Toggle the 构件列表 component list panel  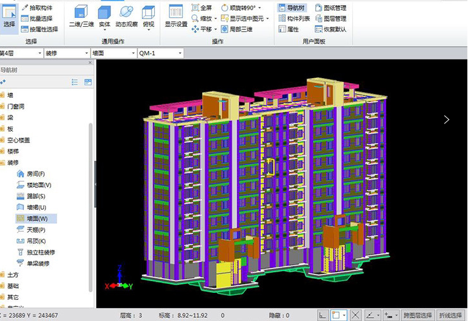pyautogui.click(x=294, y=19)
